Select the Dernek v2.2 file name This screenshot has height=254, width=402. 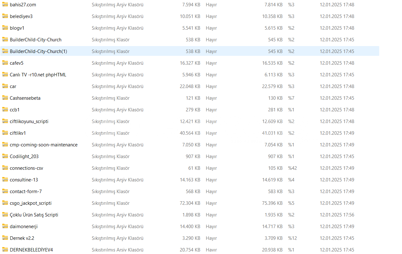point(22,238)
